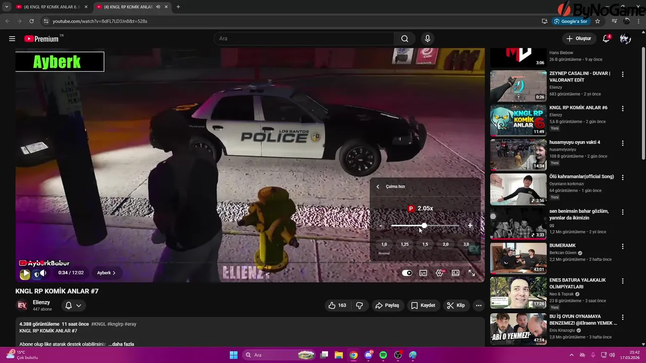The width and height of the screenshot is (646, 363).
Task: Open a new browser tab
Action: [x=178, y=7]
